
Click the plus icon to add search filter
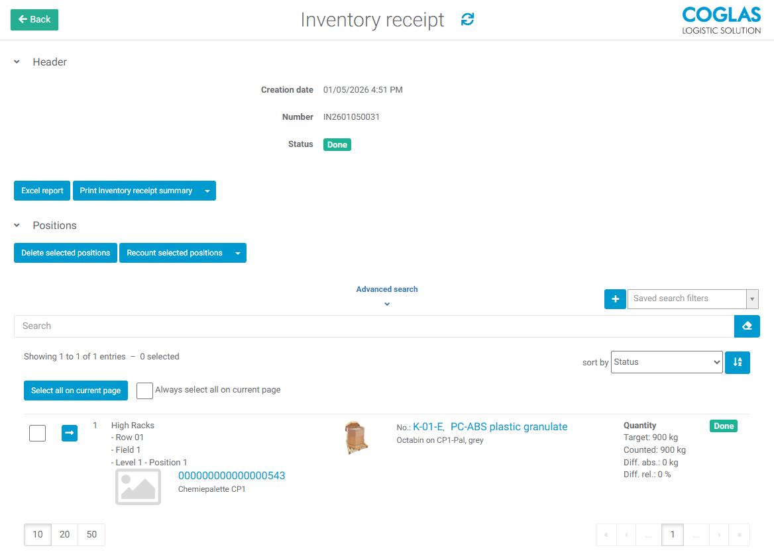point(615,299)
